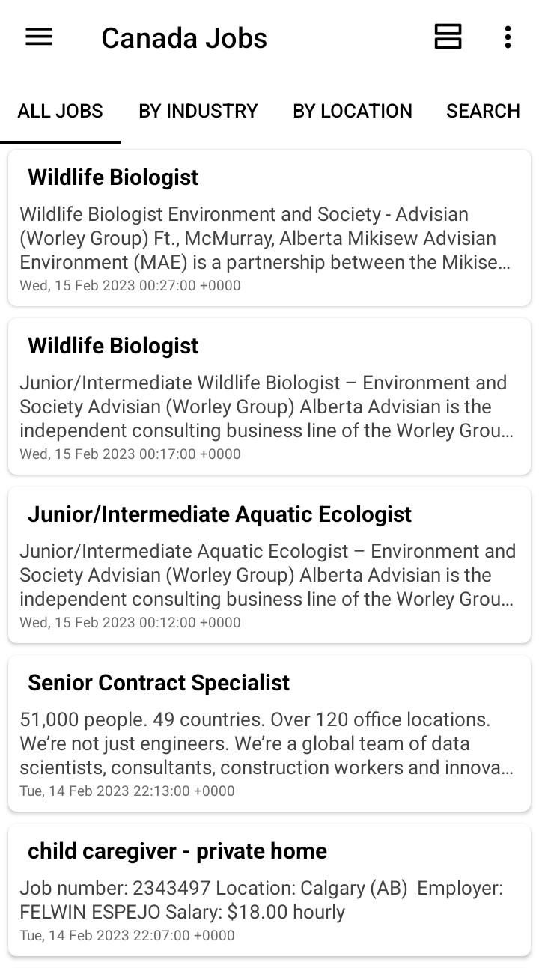This screenshot has height=968, width=539.
Task: Tap the Senior Contract Specialist title text
Action: 159,683
